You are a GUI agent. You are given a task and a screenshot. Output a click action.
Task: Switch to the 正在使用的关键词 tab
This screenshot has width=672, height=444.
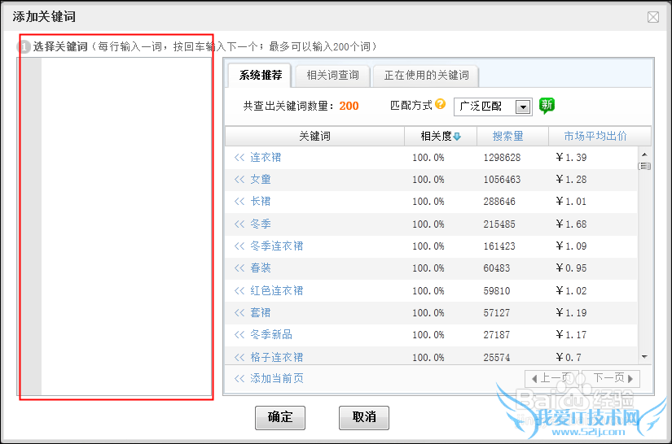point(426,76)
